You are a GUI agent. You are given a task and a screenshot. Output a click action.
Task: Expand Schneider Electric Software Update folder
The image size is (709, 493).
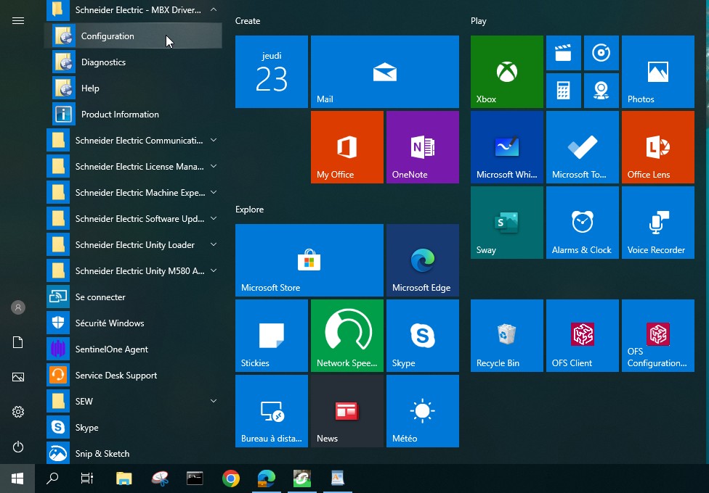click(134, 219)
